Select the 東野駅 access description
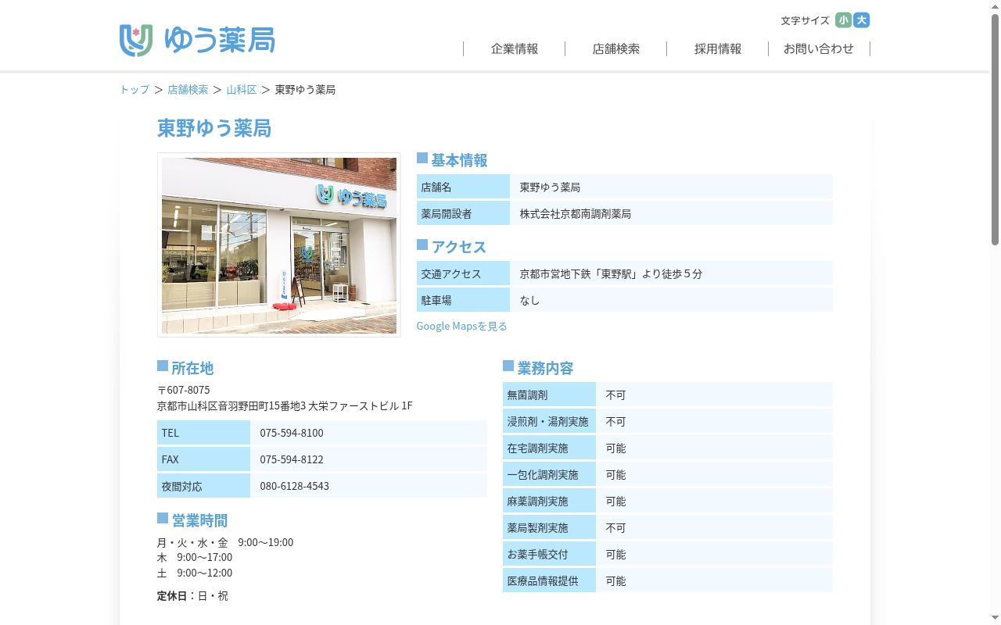The width and height of the screenshot is (1001, 625). click(612, 273)
